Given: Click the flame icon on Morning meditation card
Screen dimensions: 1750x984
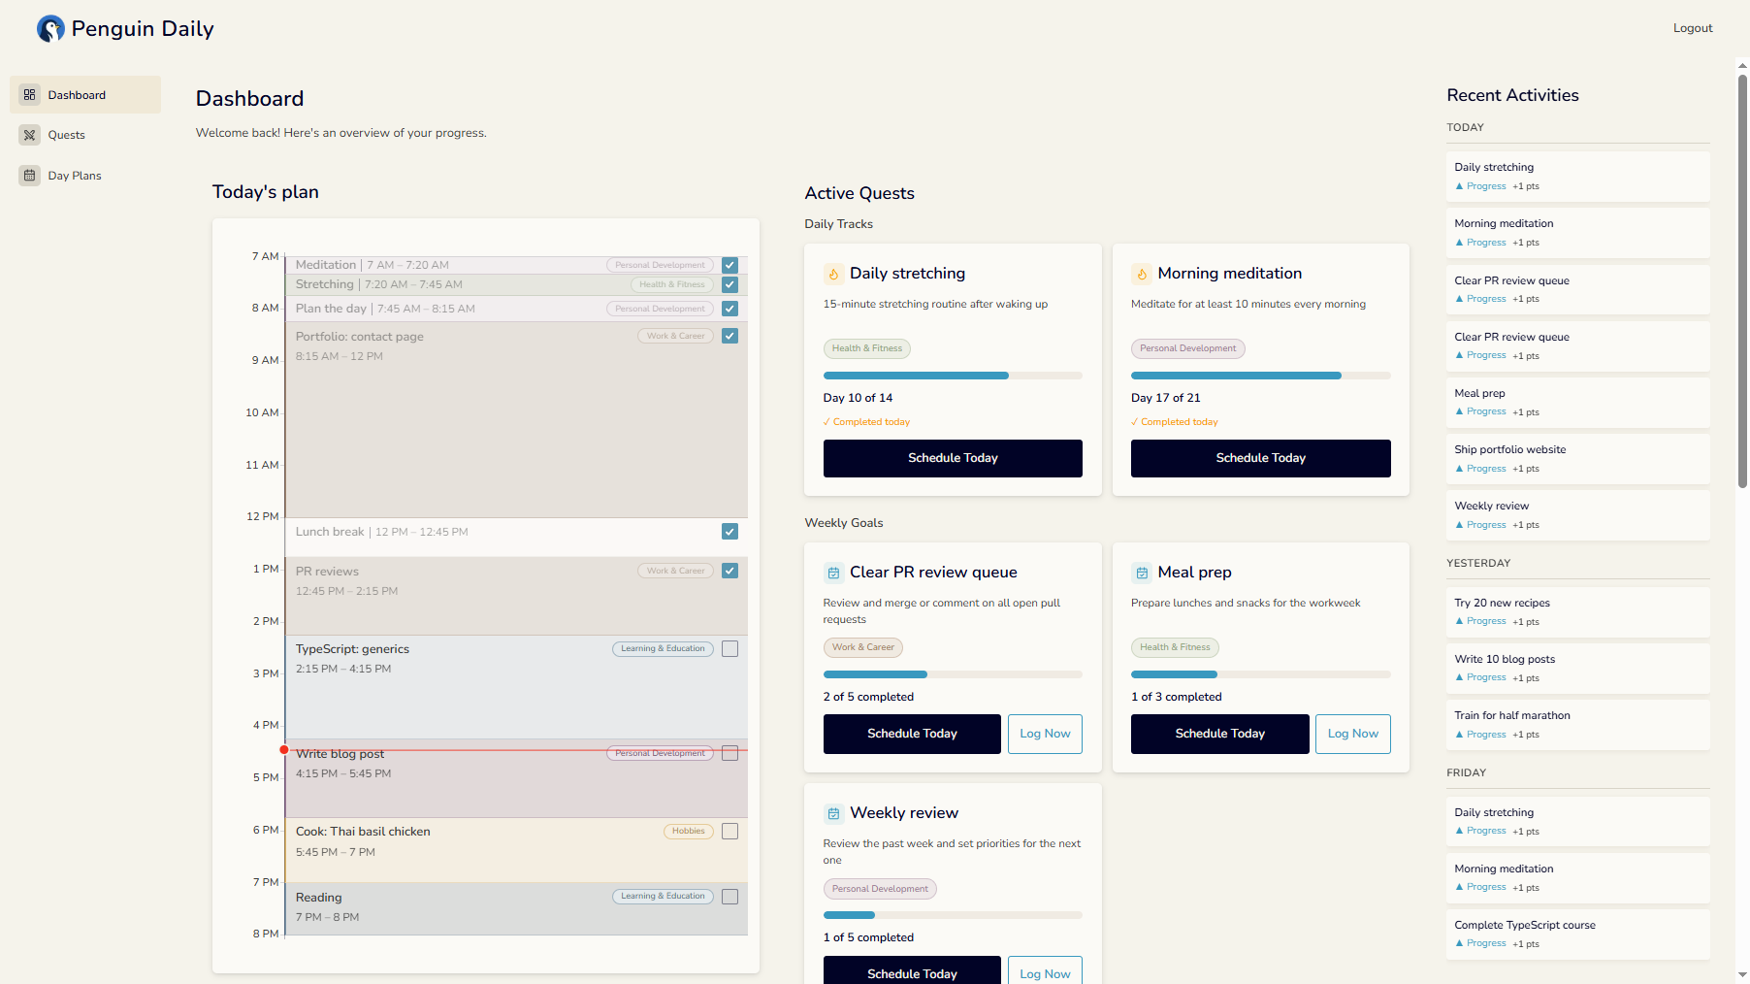Looking at the screenshot, I should coord(1142,274).
